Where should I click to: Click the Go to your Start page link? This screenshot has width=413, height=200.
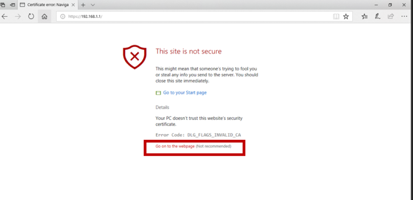pyautogui.click(x=185, y=93)
